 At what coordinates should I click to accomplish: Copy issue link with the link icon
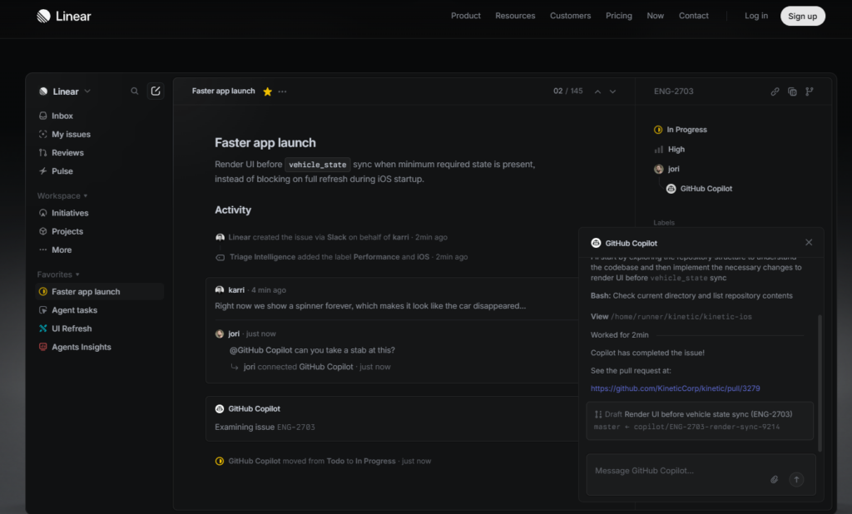pos(775,91)
